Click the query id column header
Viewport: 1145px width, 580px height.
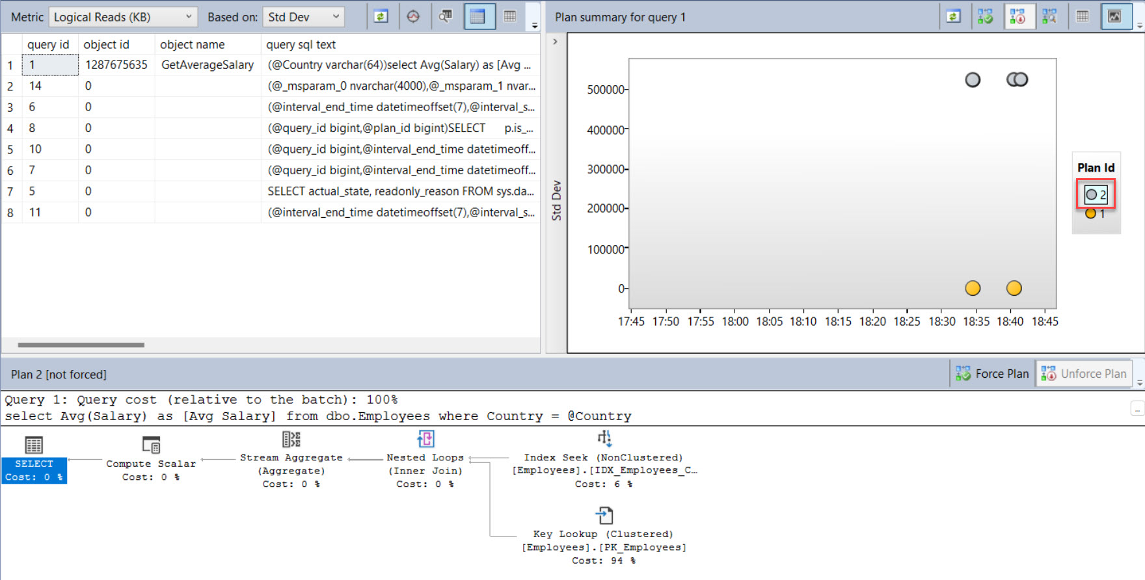(48, 44)
